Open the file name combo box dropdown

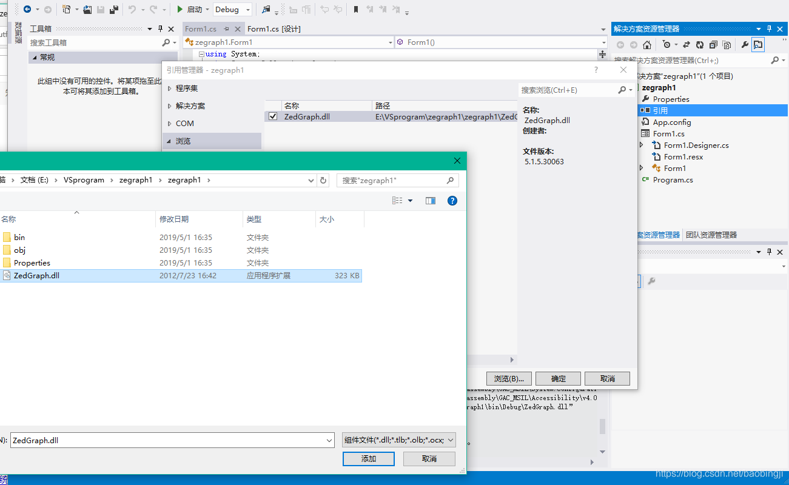click(x=329, y=441)
